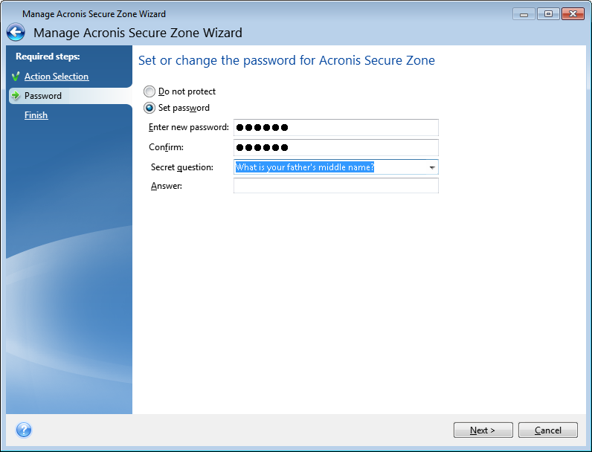
Task: Click the Cancel button
Action: [547, 430]
